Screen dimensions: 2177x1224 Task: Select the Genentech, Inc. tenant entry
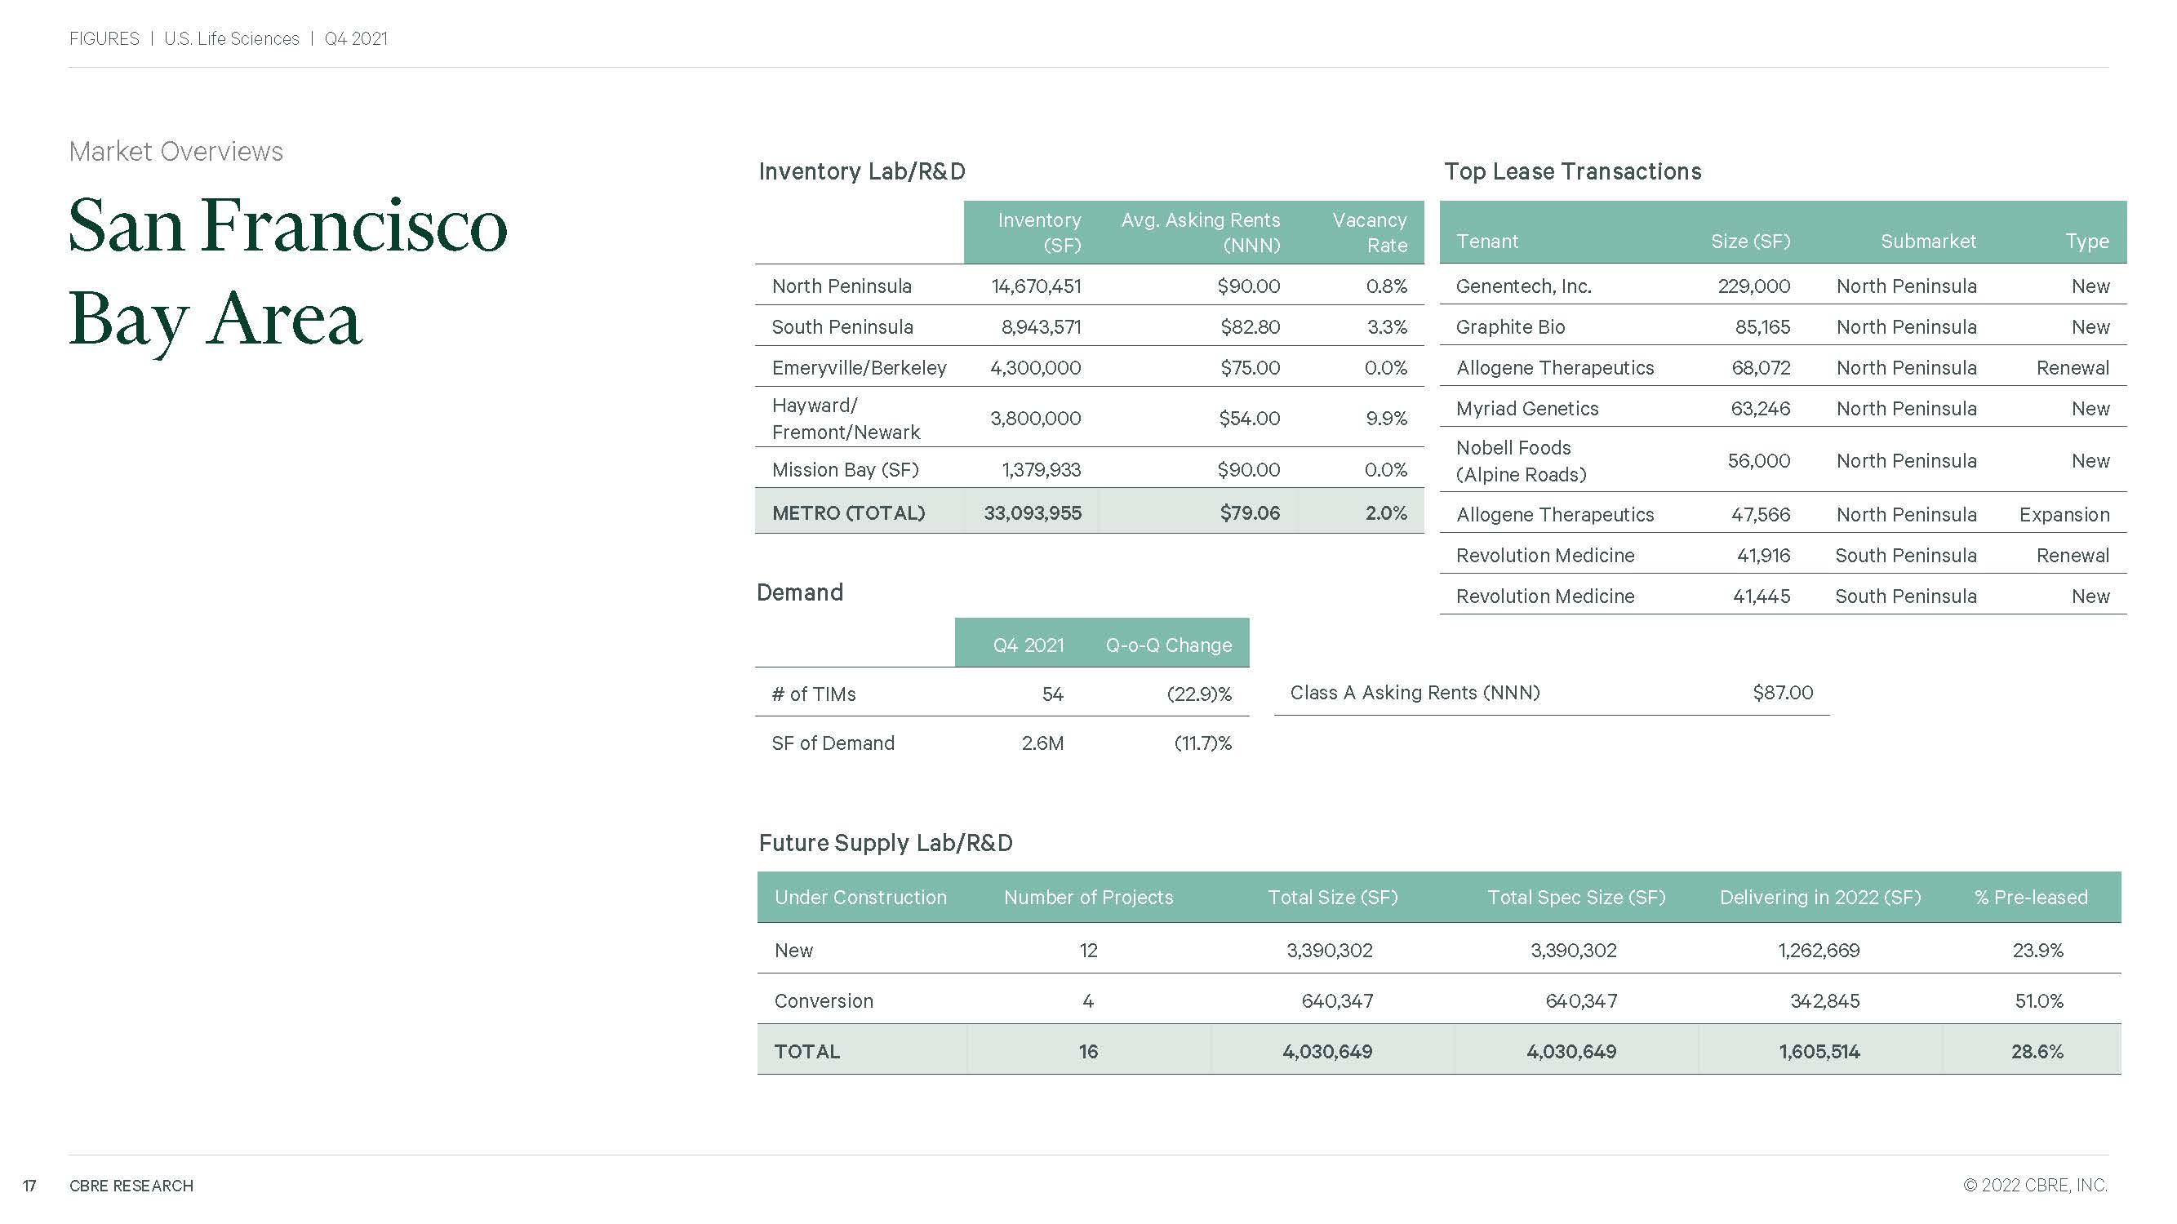[x=1523, y=286]
